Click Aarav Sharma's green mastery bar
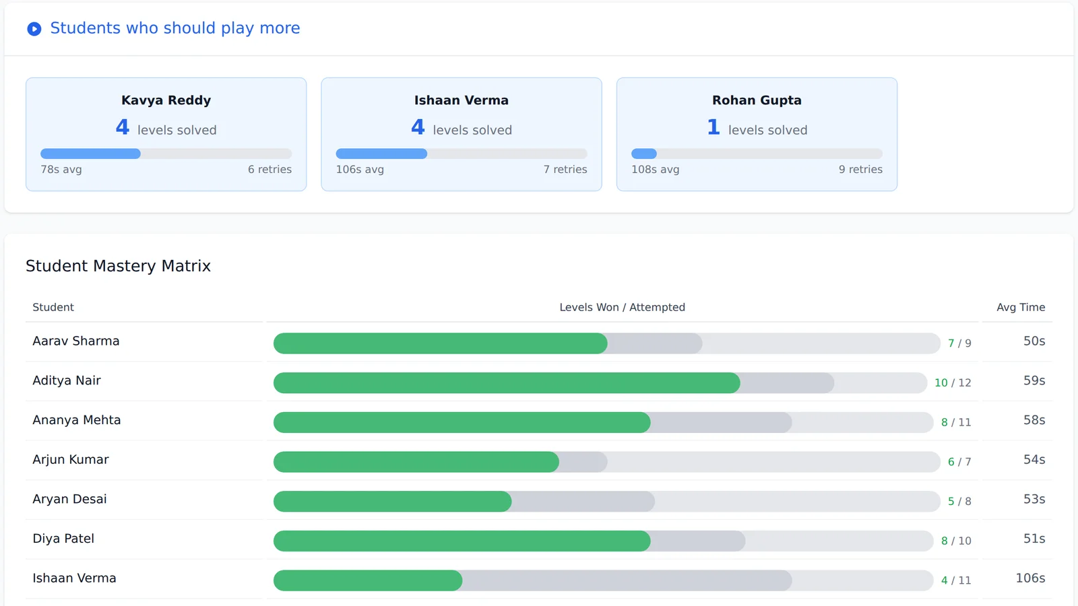 441,343
